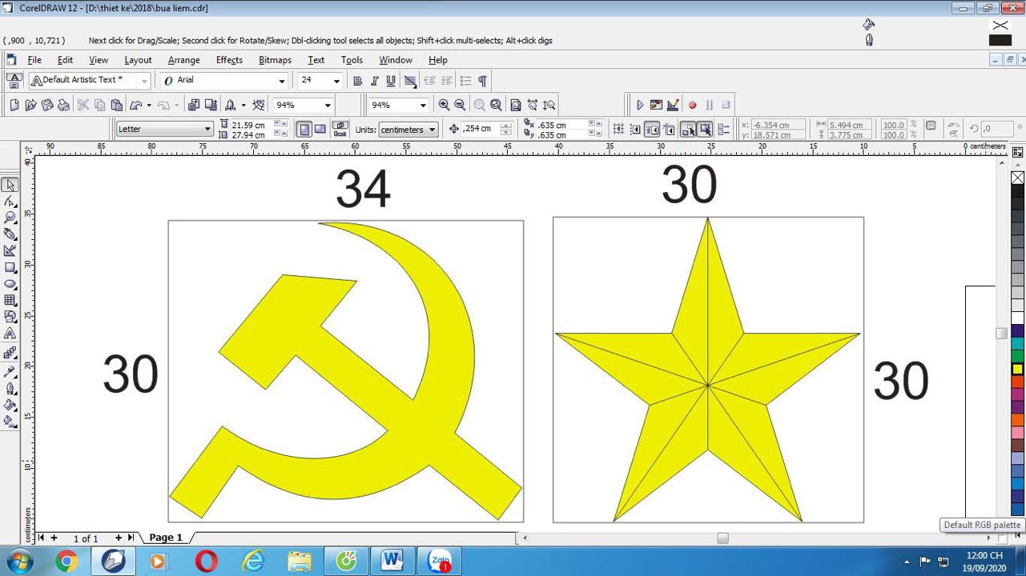
Task: Open the Bitmaps menu
Action: coord(275,60)
